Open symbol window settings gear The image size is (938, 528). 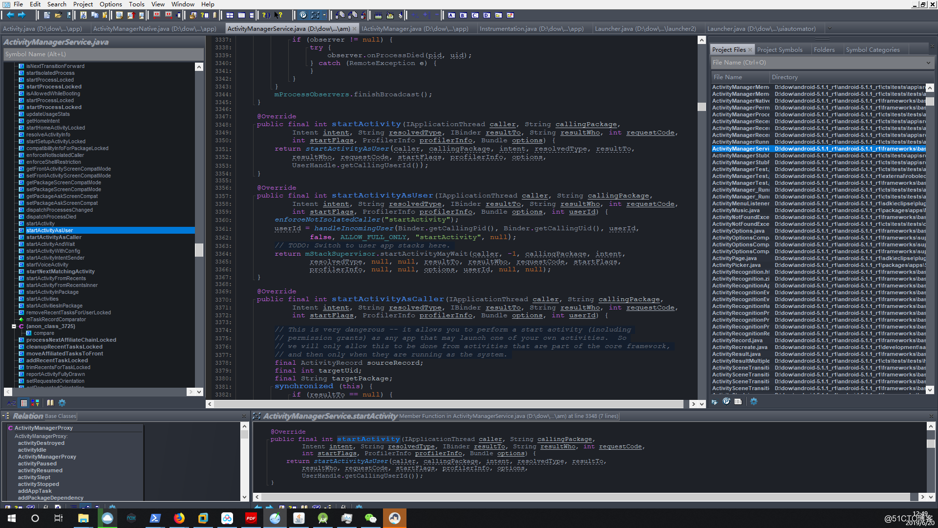[62, 403]
